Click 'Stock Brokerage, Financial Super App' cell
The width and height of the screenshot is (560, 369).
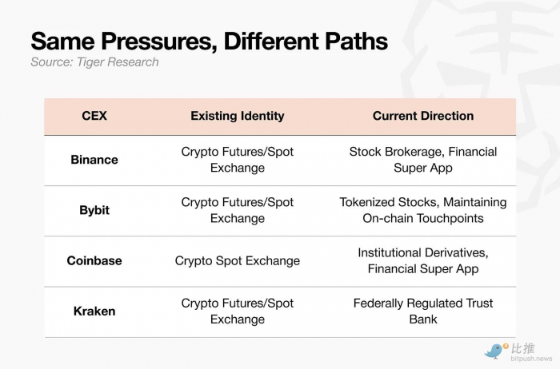click(x=423, y=160)
